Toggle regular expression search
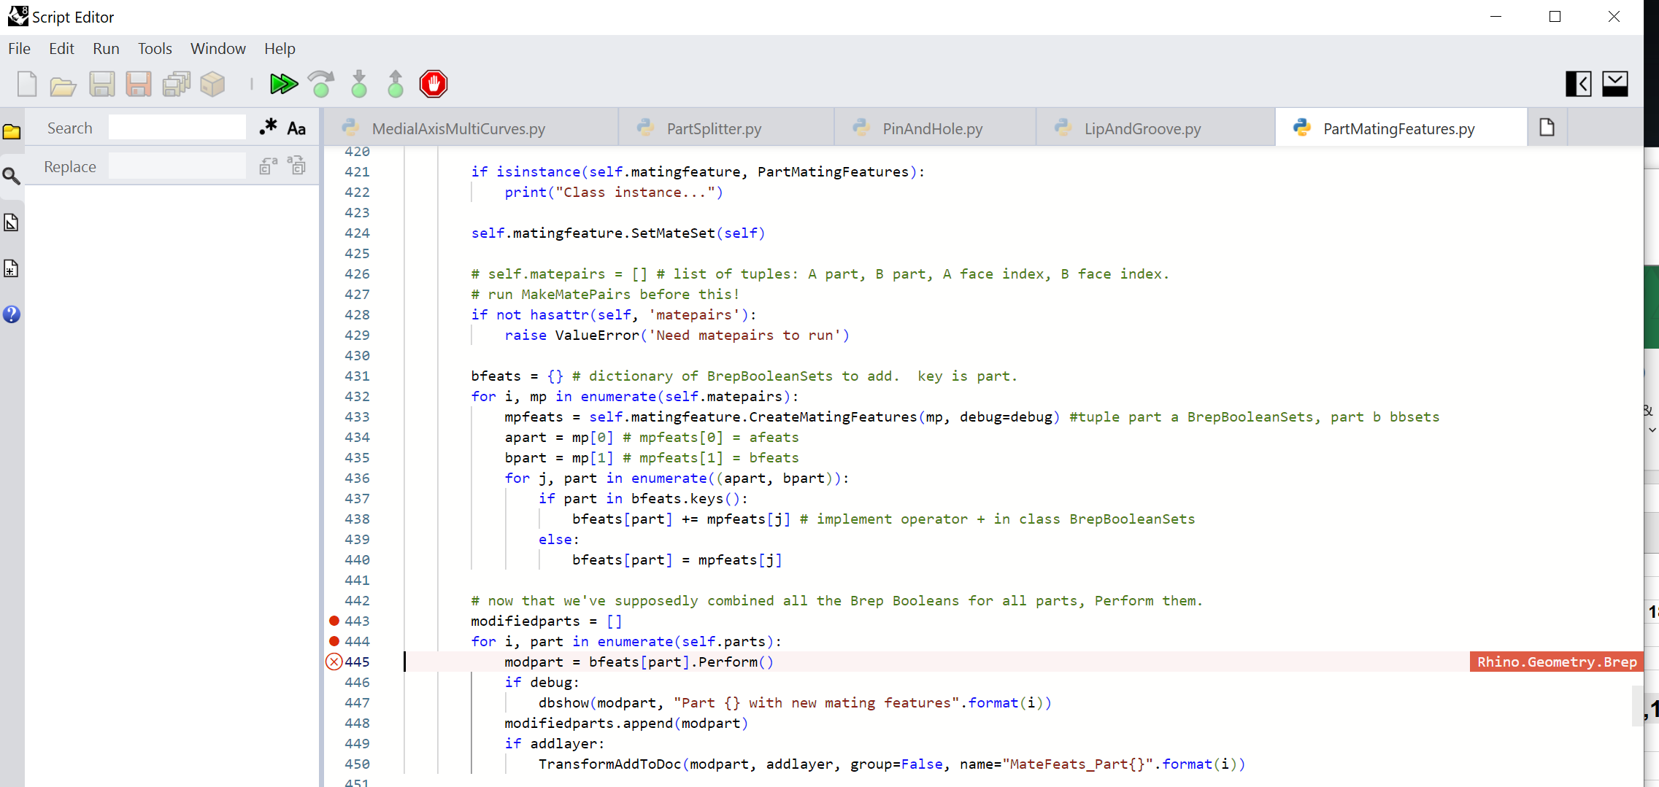Image resolution: width=1659 pixels, height=787 pixels. [x=267, y=127]
